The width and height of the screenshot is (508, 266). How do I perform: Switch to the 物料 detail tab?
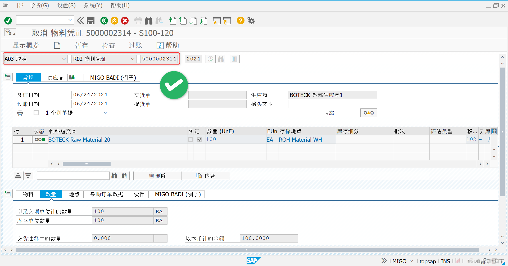[x=28, y=194]
